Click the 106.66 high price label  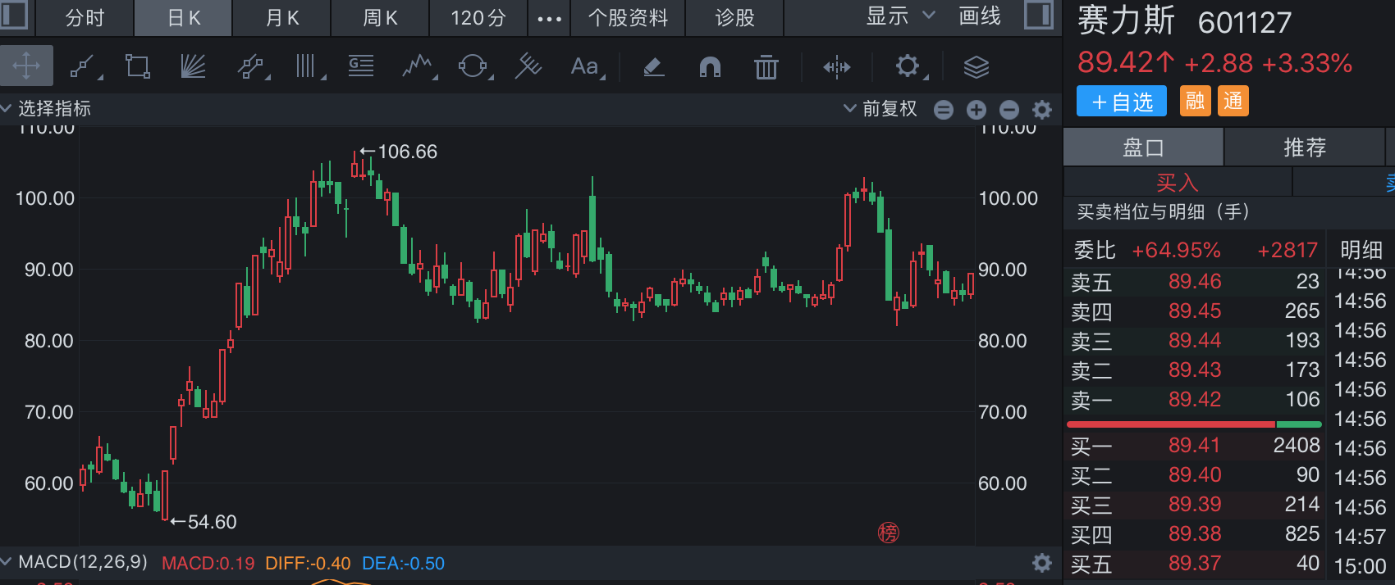(408, 152)
